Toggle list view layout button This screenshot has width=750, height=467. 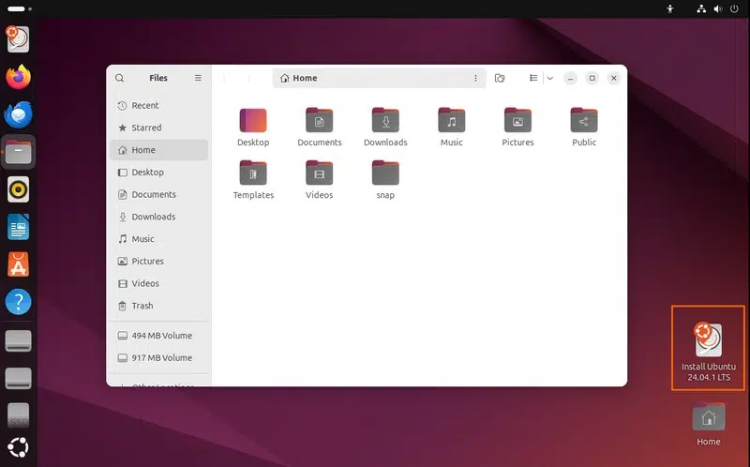[x=533, y=78]
